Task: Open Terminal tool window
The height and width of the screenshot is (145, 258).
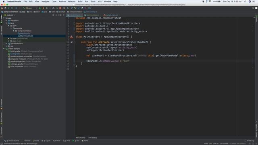Action: coord(26,141)
